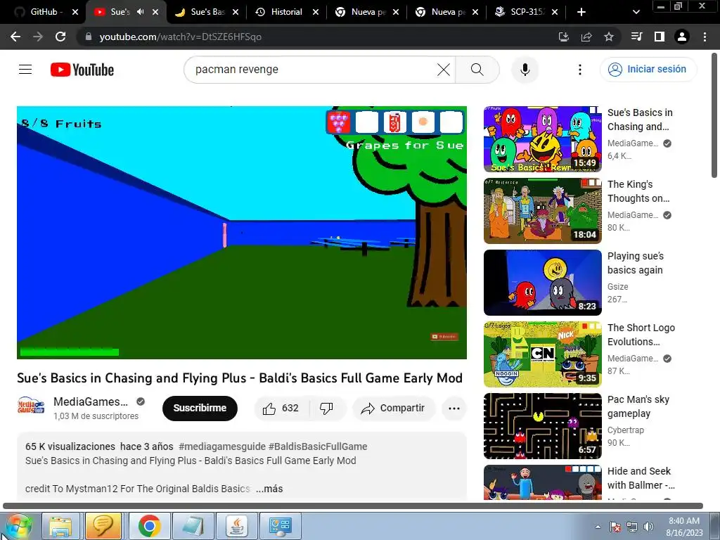
Task: Toggle Chrome side panel
Action: click(659, 37)
